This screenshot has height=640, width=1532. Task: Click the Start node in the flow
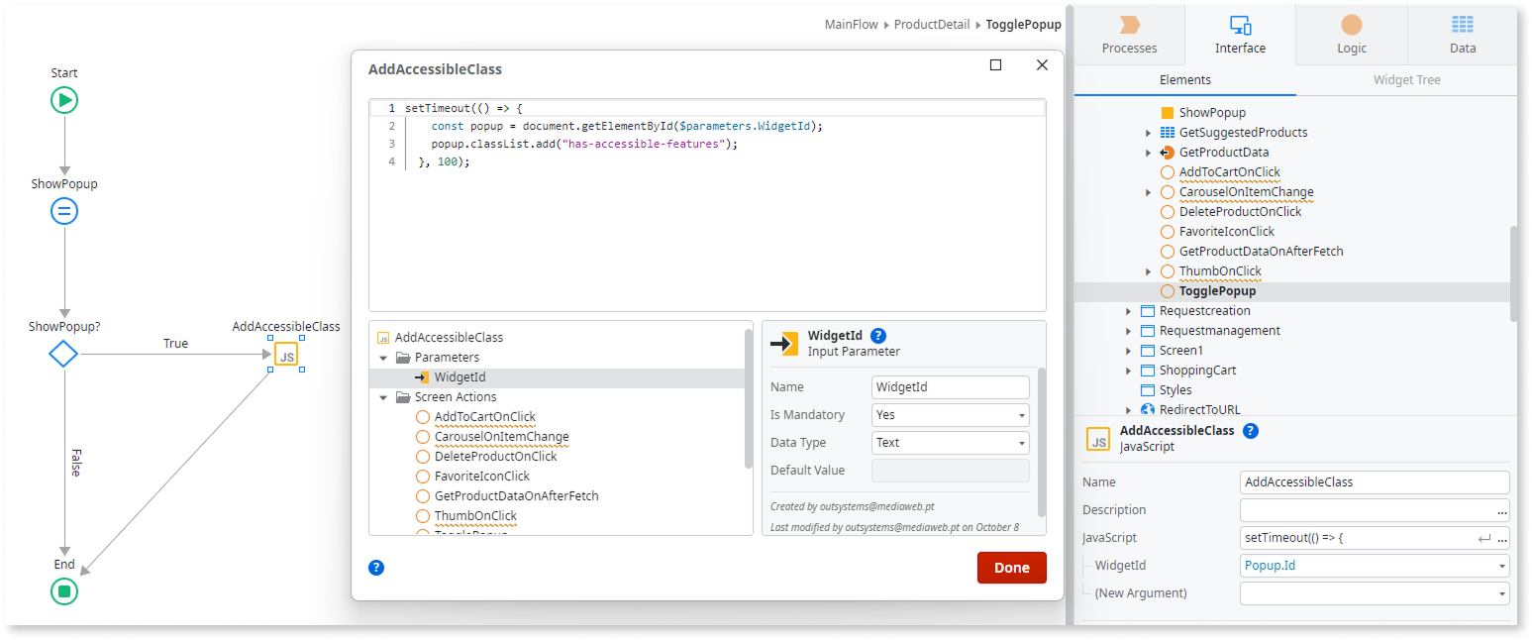pos(64,100)
